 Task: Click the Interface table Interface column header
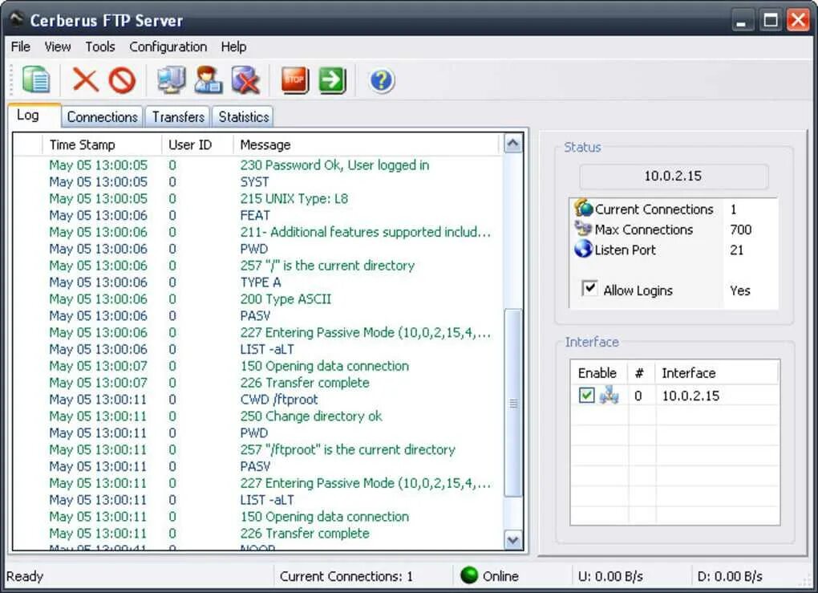(716, 372)
